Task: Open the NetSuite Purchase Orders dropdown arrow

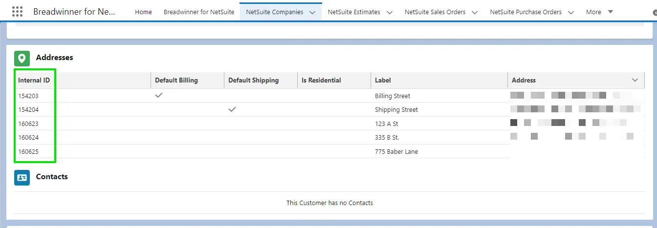Action: [x=571, y=12]
